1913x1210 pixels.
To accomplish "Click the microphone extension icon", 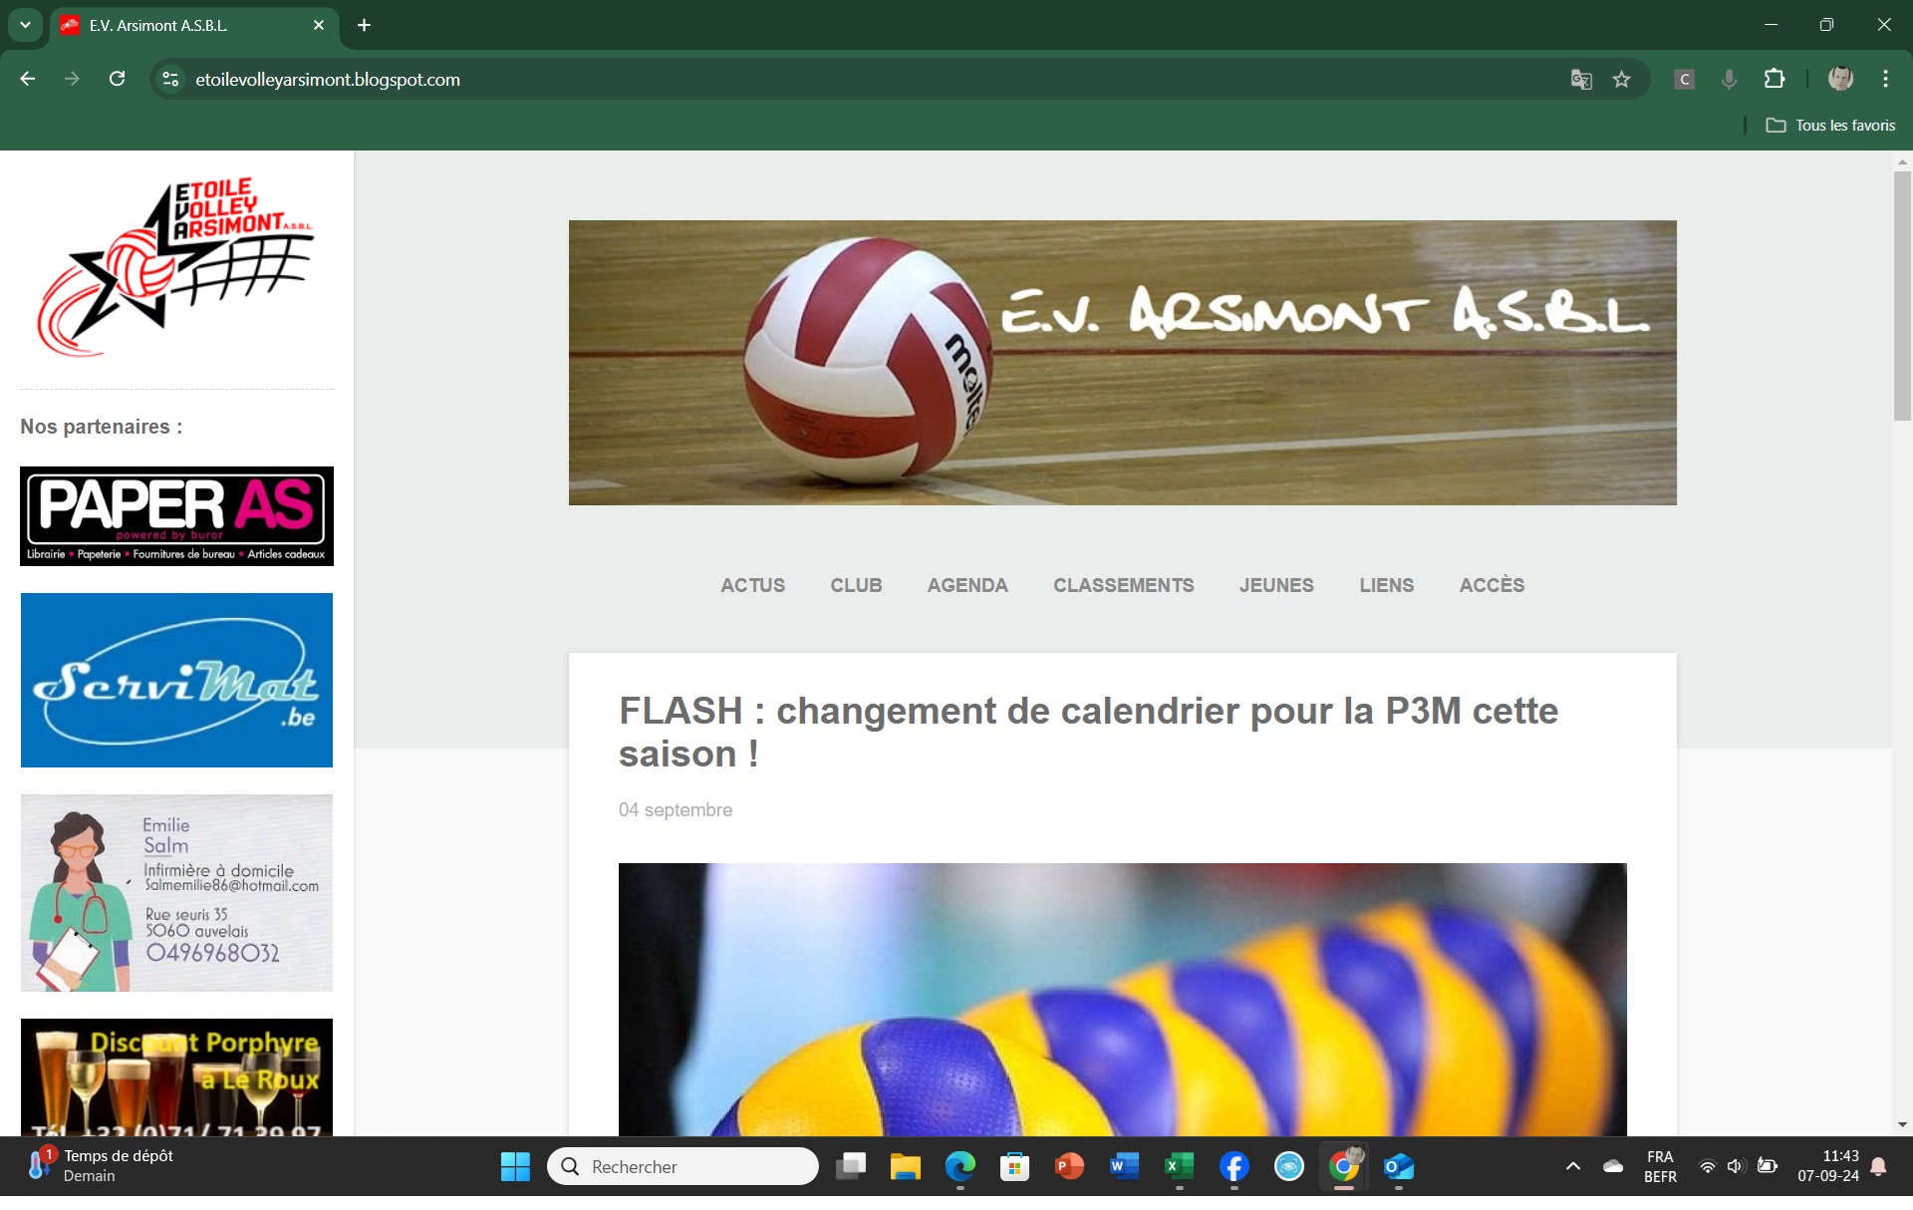I will coord(1730,80).
